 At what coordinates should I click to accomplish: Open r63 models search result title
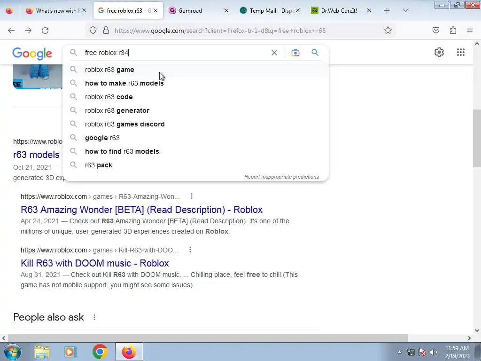coord(36,155)
